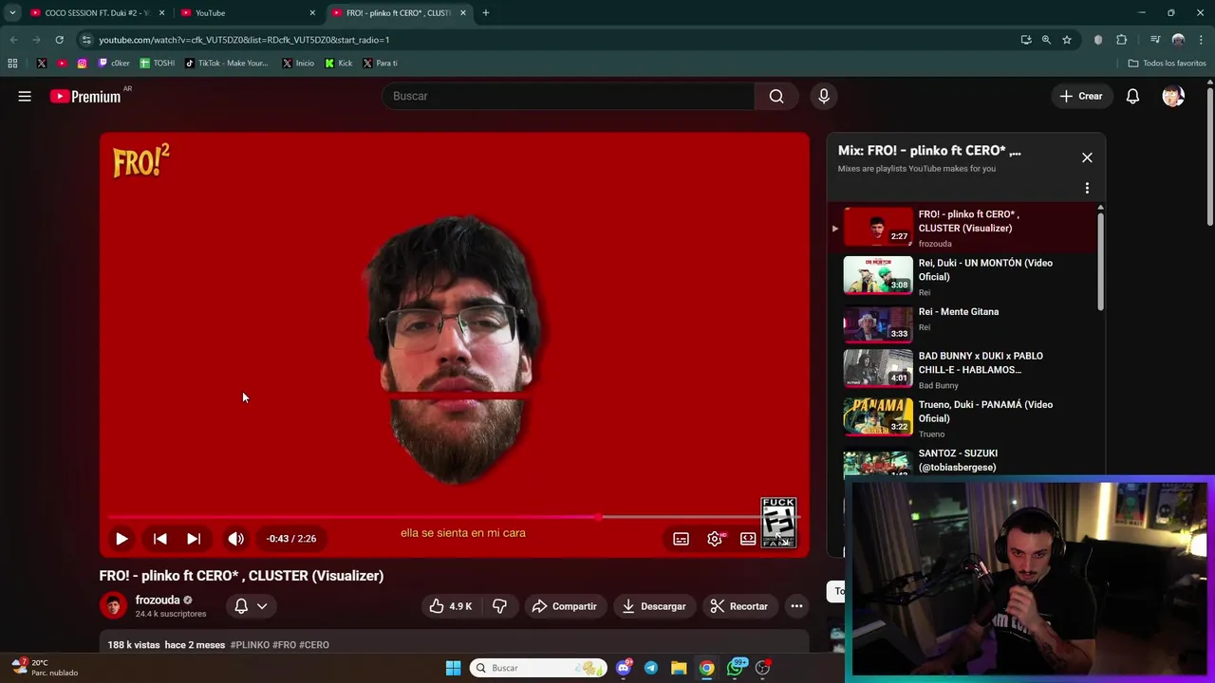Click the #CERO hashtag
Viewport: 1215px width, 683px height.
point(314,645)
